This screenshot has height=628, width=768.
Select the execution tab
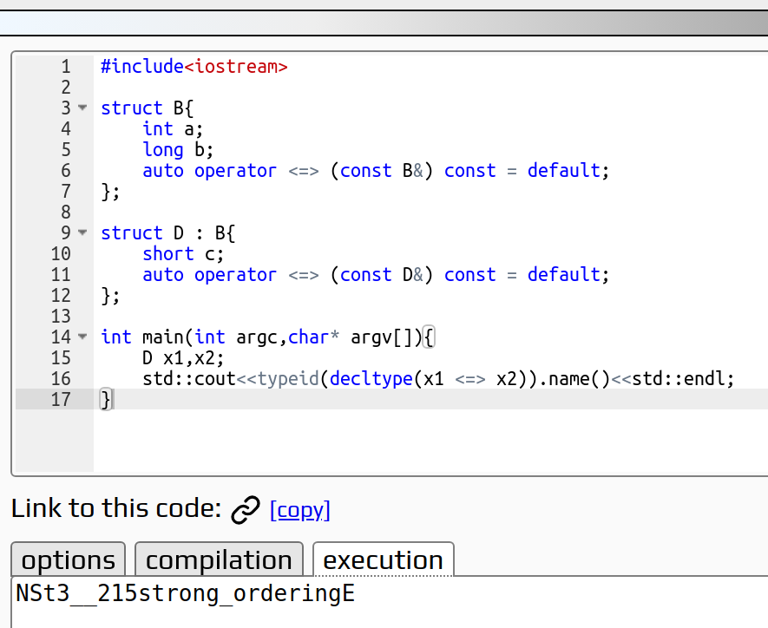[x=383, y=559]
